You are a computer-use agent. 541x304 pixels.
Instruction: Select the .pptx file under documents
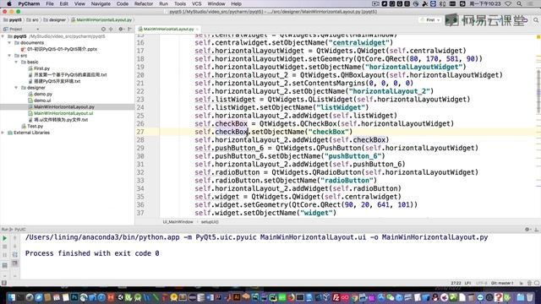[62, 49]
